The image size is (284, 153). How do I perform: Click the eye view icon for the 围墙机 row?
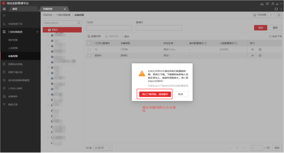coord(252,56)
